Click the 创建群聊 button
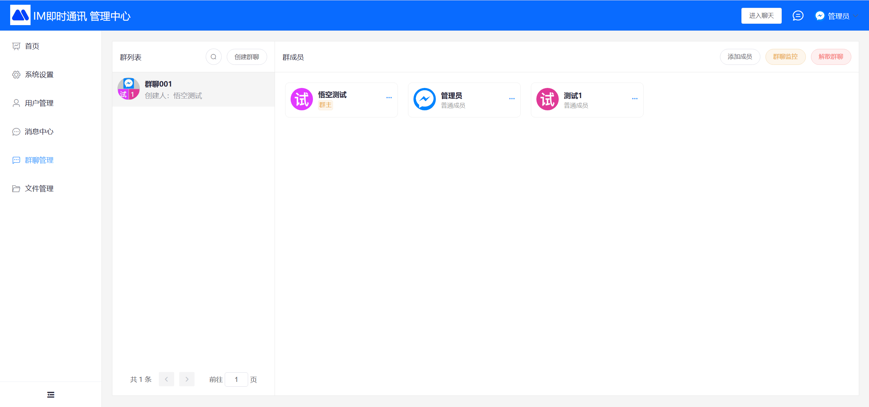The width and height of the screenshot is (869, 407). [x=247, y=57]
